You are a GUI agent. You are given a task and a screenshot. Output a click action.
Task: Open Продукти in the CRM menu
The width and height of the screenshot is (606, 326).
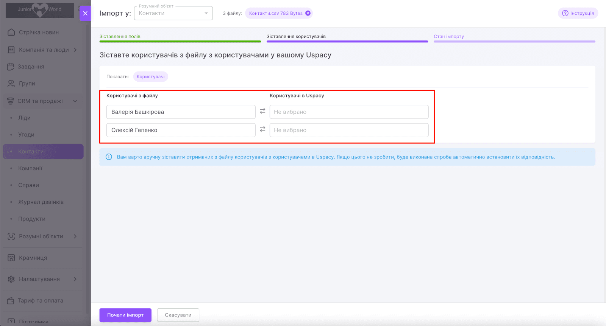32,219
